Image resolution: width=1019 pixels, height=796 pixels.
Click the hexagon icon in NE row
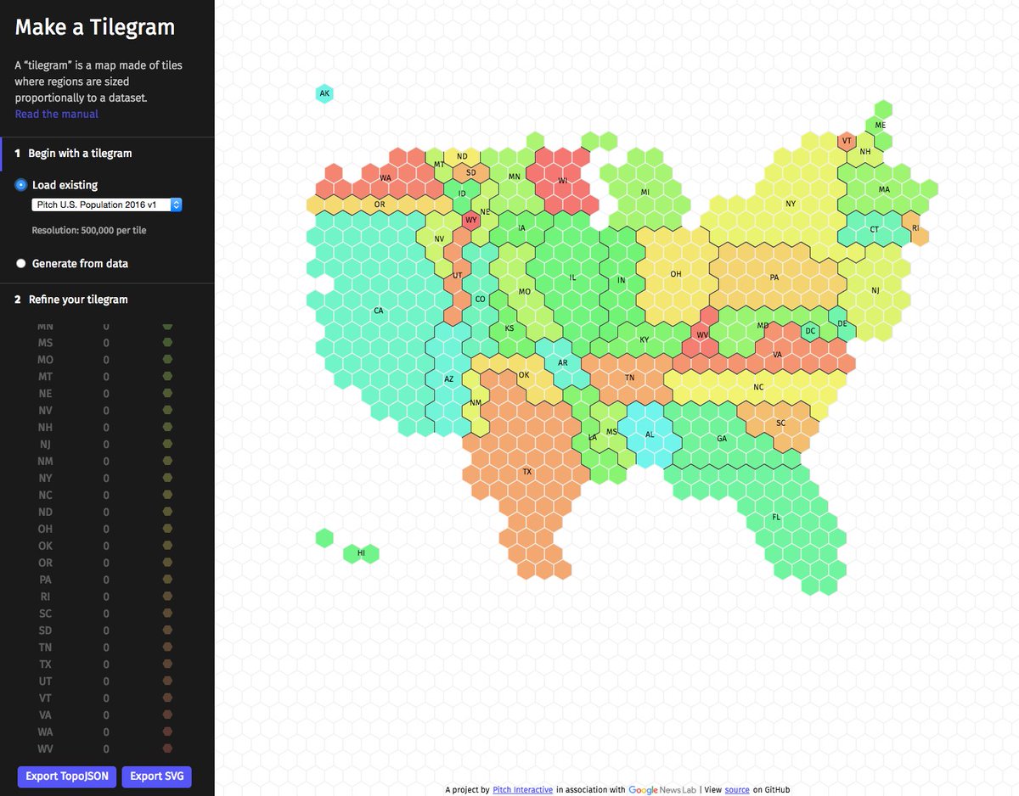coord(167,394)
